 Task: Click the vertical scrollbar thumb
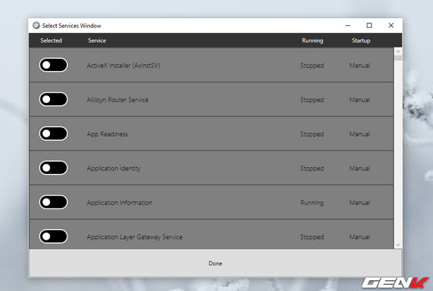tap(398, 58)
